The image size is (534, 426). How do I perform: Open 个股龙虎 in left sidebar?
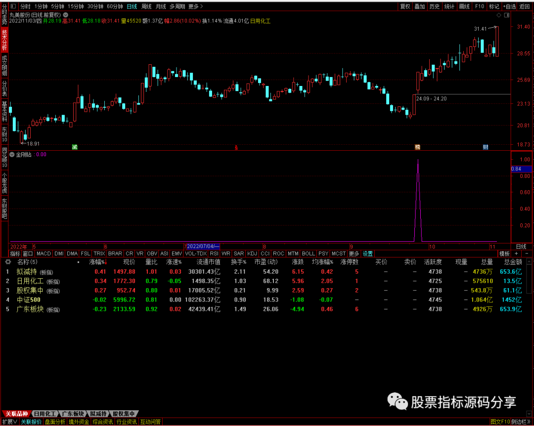click(x=4, y=183)
